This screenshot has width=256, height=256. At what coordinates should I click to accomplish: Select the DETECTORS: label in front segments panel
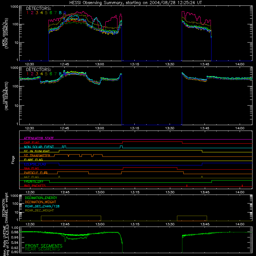click(38, 8)
